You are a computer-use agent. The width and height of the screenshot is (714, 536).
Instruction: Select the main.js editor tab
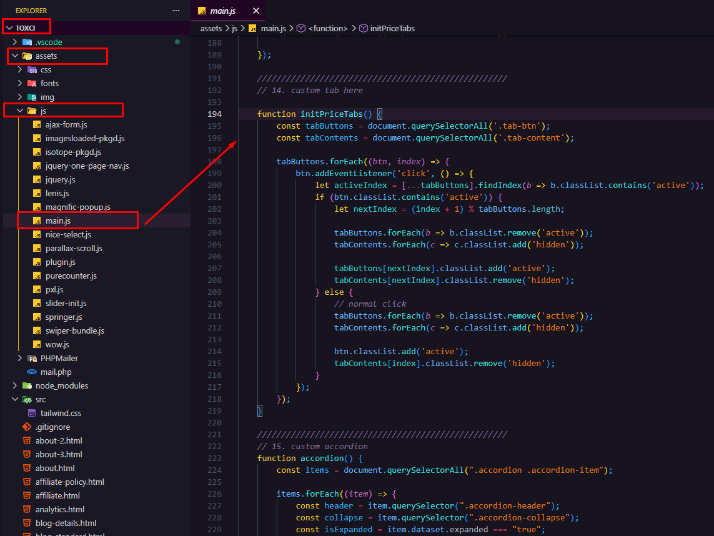click(222, 11)
